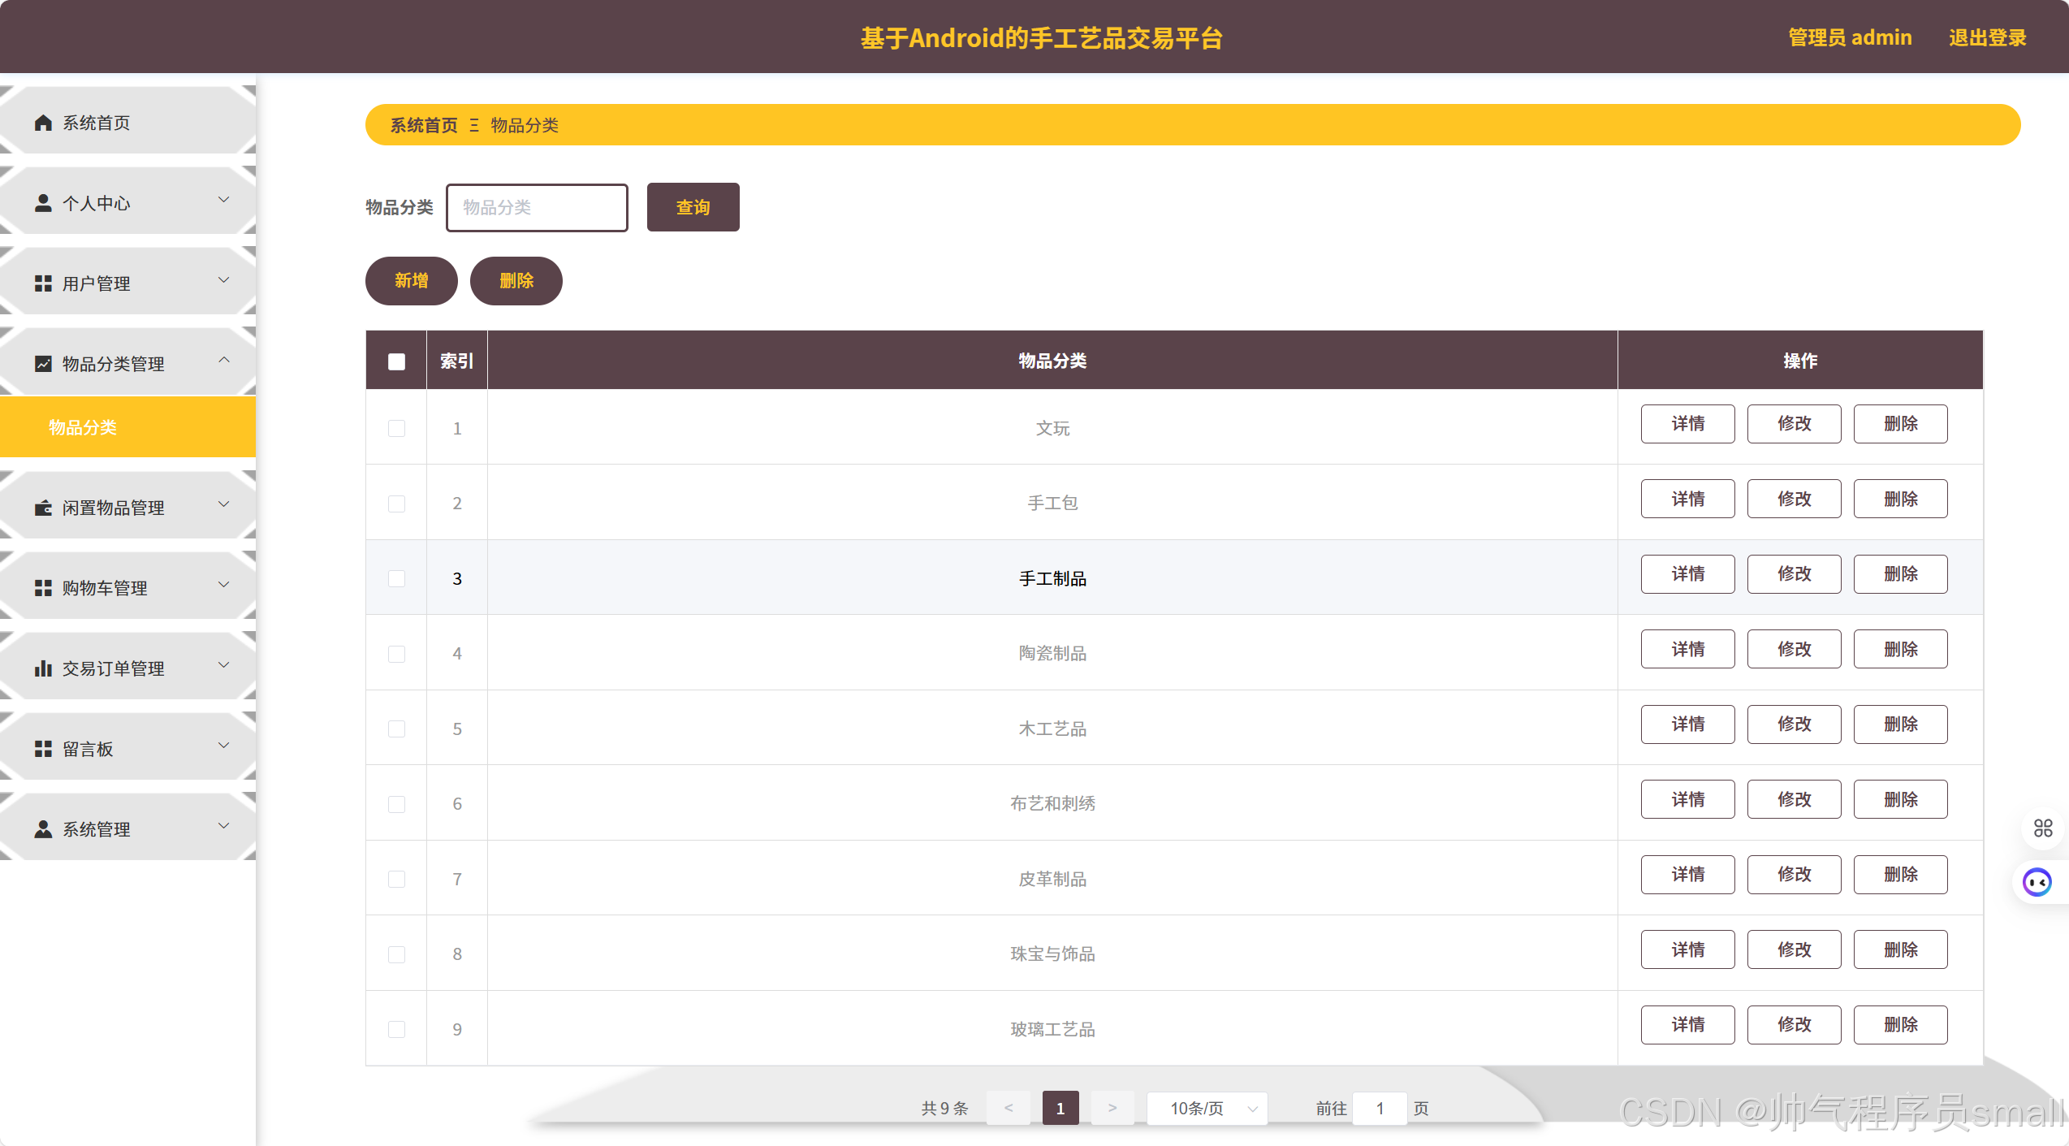Image resolution: width=2069 pixels, height=1146 pixels.
Task: Click the home icon beside 系统首页
Action: click(x=43, y=123)
